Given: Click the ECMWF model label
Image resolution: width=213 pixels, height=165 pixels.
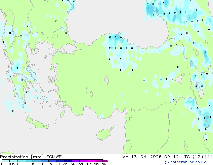Looking at the screenshot, I should click(54, 157).
